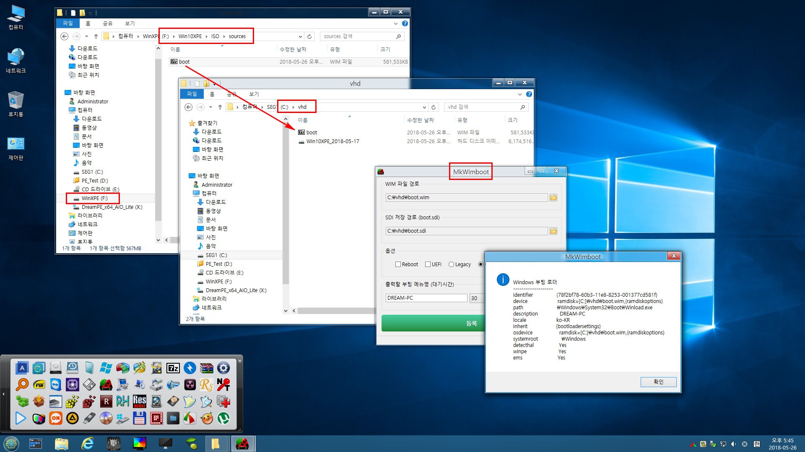Launch the NT key password tool icon
This screenshot has width=805, height=452.
pyautogui.click(x=223, y=385)
